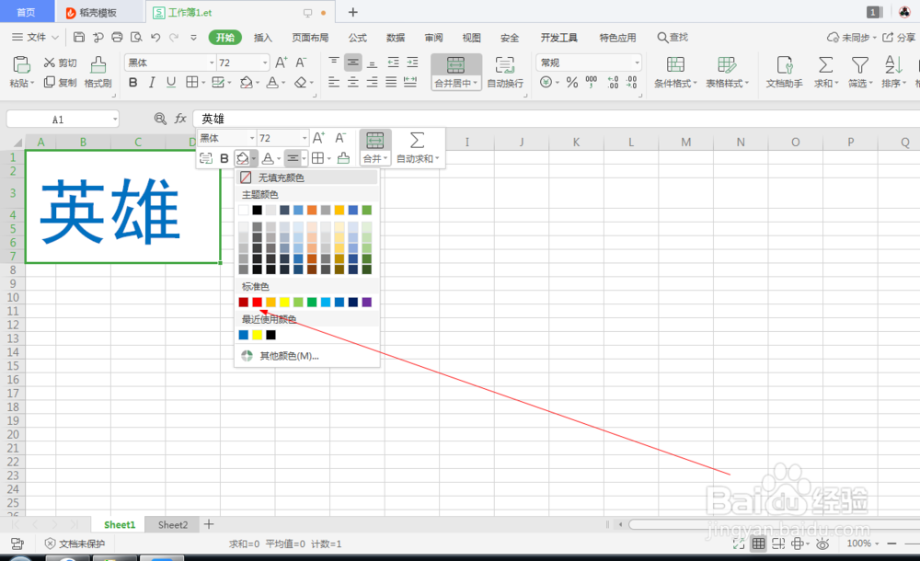Screen dimensions: 920x561
Task: Switch to the Sheet2 tab
Action: [173, 524]
